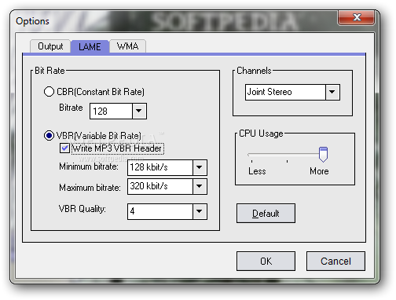Click the Default button
This screenshot has height=300, width=396.
(266, 214)
